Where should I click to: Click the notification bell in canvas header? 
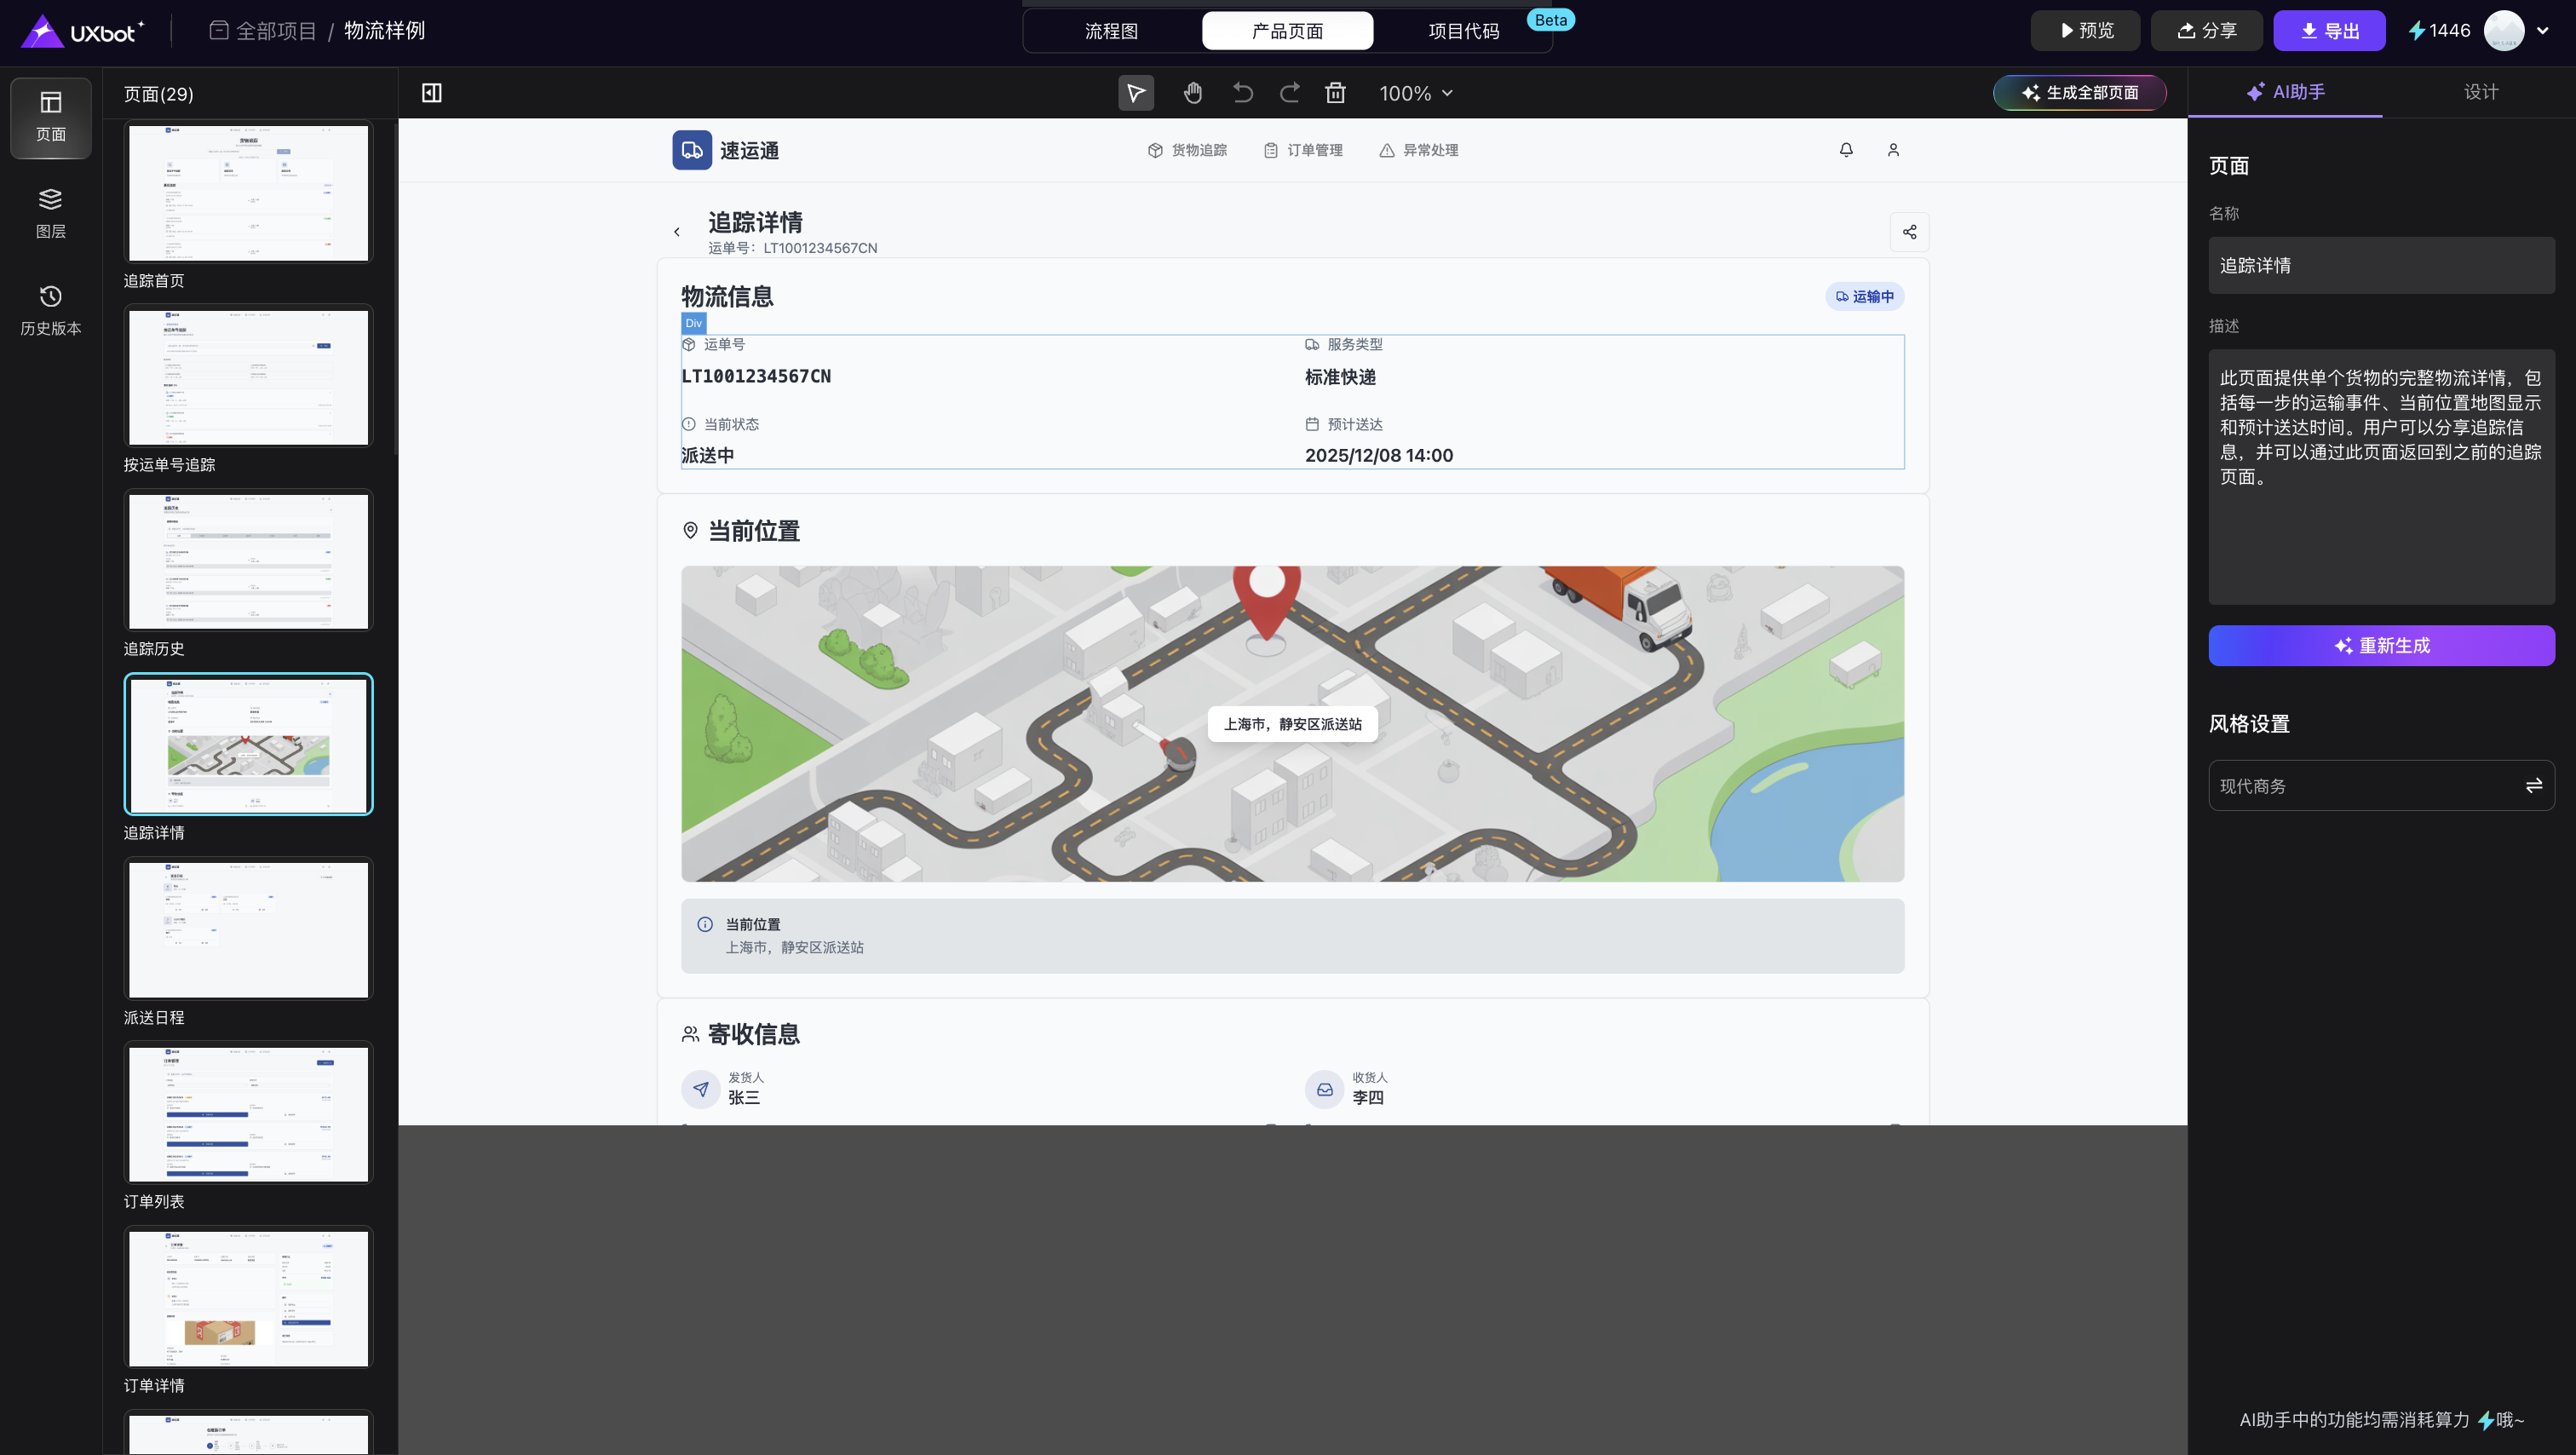[x=1846, y=150]
